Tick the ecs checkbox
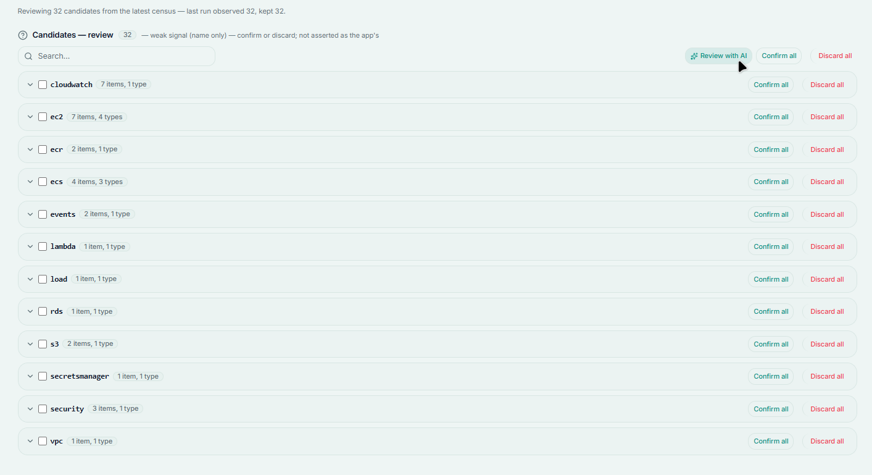The image size is (872, 475). [x=43, y=182]
